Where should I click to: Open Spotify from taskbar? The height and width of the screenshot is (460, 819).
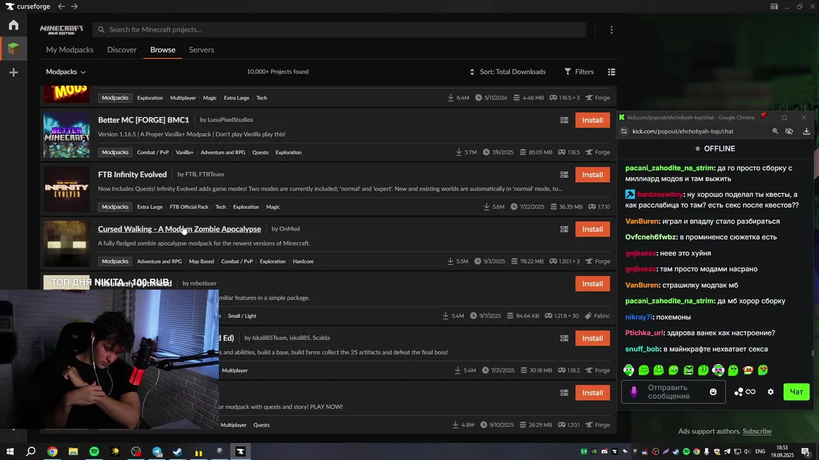point(94,452)
